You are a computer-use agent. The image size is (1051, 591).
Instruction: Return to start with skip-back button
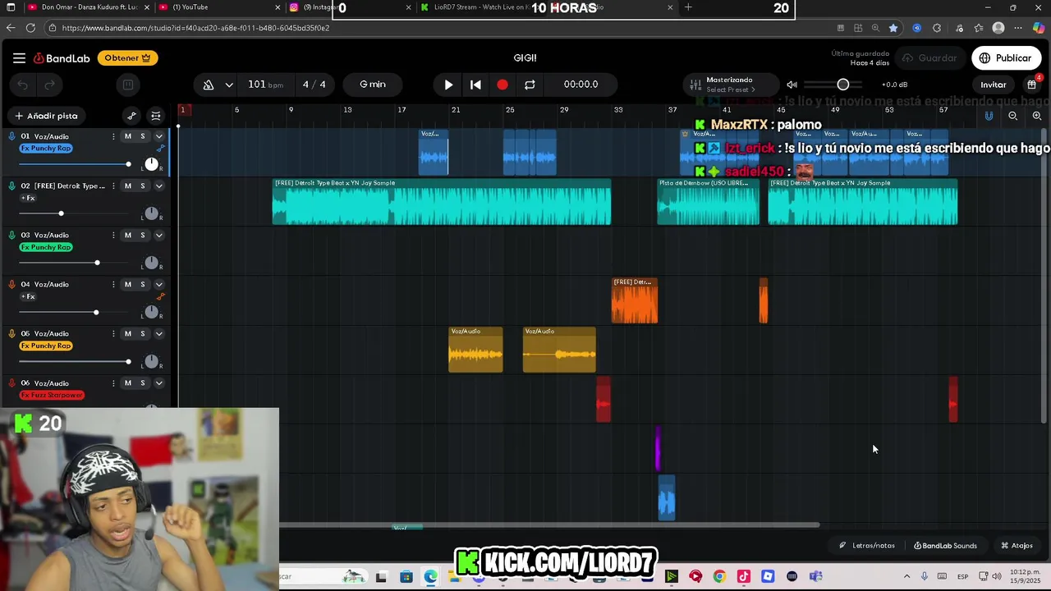pos(475,85)
